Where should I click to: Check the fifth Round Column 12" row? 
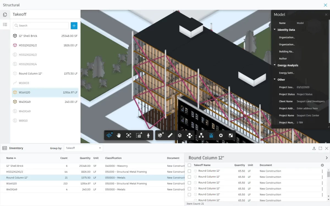click(x=189, y=194)
